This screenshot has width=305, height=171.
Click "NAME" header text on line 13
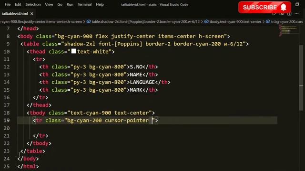coord(136,75)
